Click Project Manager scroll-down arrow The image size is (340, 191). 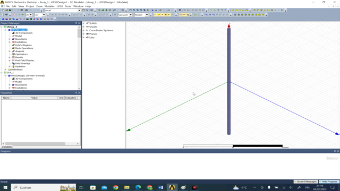[79, 89]
